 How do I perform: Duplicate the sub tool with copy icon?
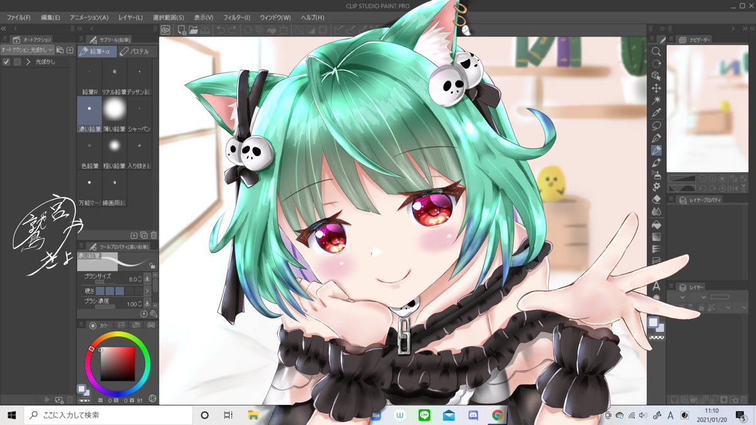[144, 235]
